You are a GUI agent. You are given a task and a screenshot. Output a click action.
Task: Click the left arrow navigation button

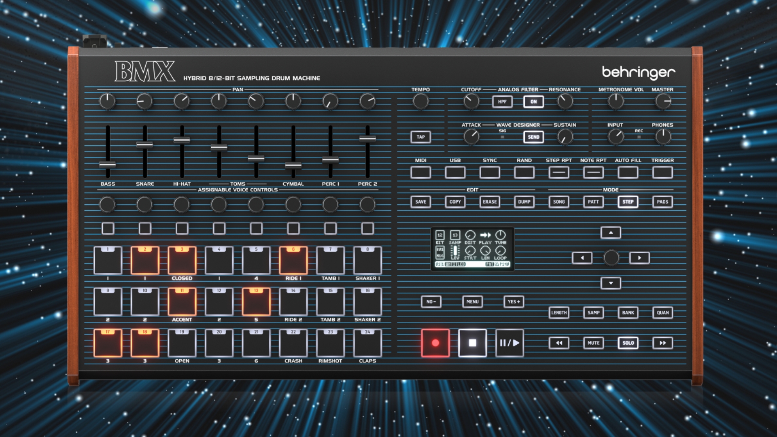pyautogui.click(x=582, y=258)
